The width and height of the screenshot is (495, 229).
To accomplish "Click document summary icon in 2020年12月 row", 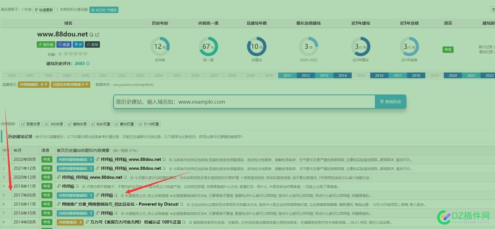I will tap(132, 178).
